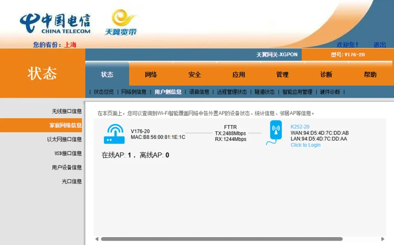Click the LAN:94:D5:4D:7C:DD:AA text

point(319,139)
